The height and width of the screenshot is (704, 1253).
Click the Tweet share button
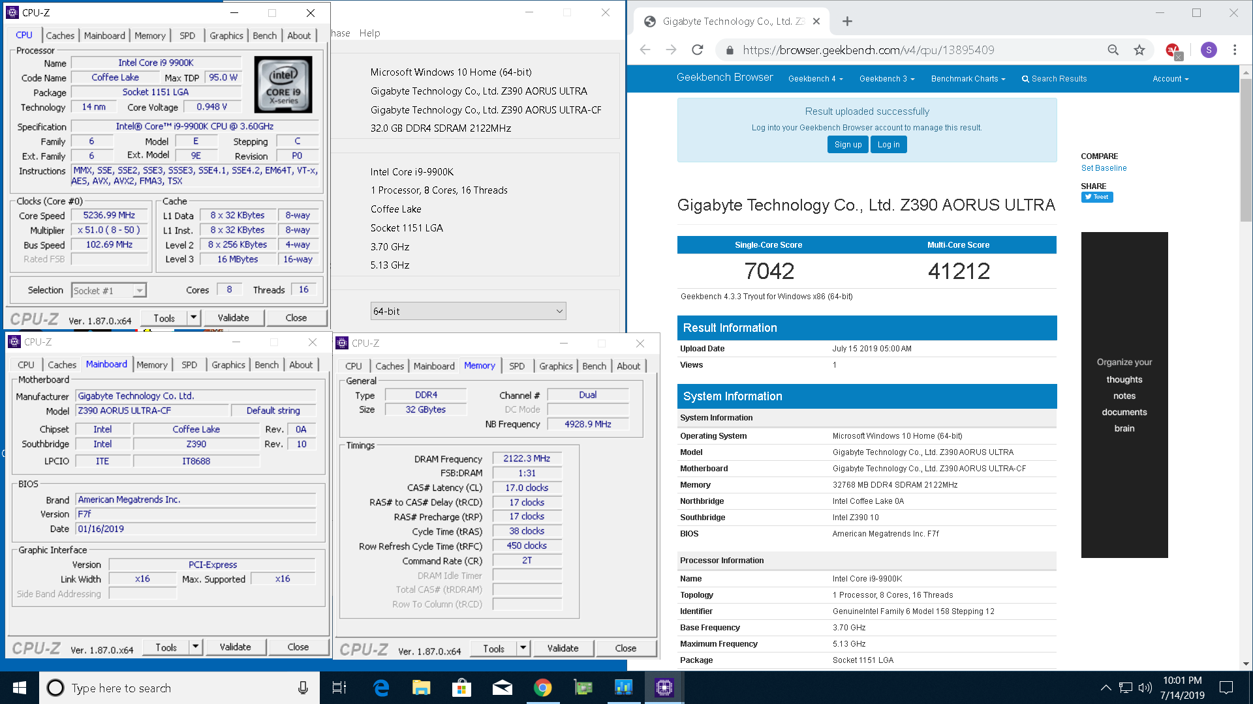pos(1097,197)
